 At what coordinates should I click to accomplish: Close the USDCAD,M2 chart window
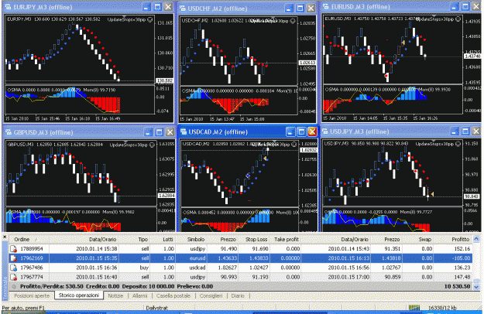(x=312, y=132)
